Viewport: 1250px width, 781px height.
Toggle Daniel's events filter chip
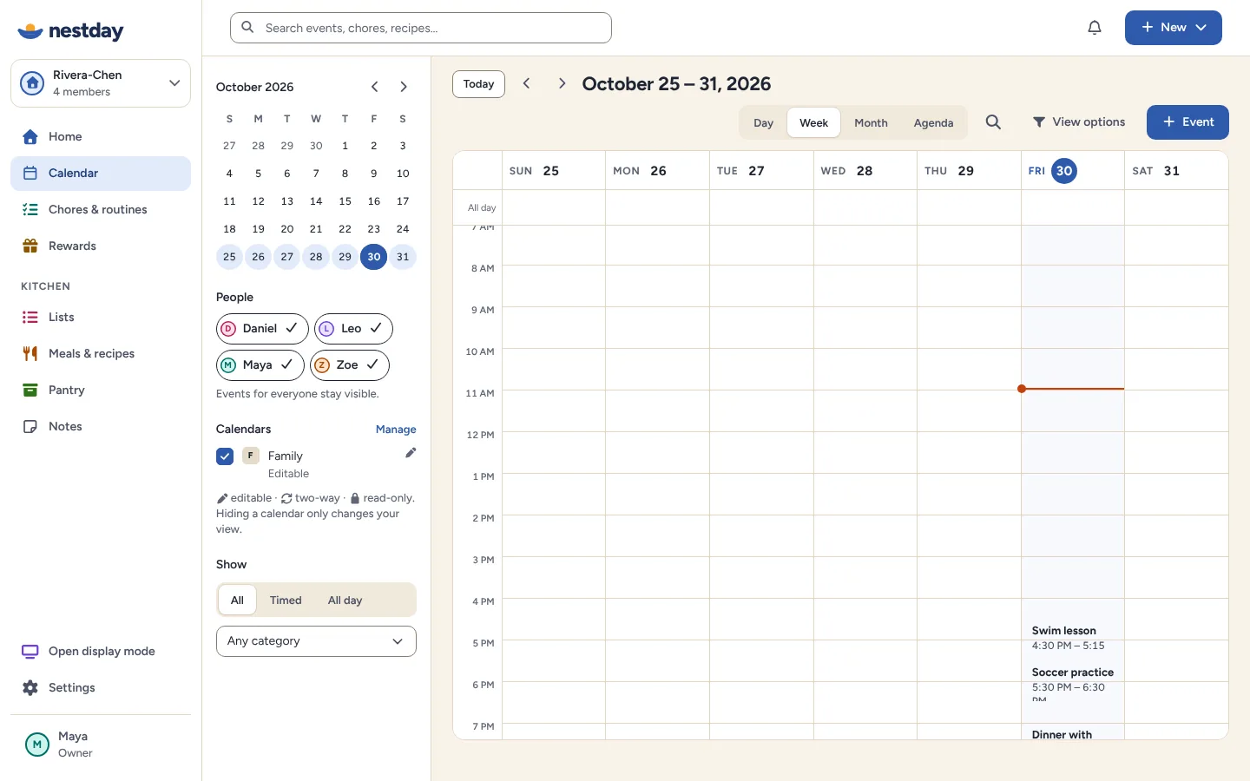point(262,329)
